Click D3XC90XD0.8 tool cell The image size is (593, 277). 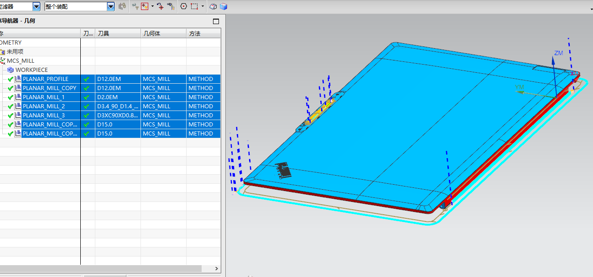[x=117, y=115]
